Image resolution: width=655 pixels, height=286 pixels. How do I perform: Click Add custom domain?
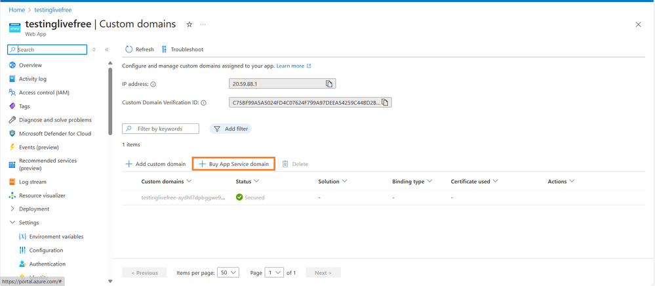coord(155,164)
